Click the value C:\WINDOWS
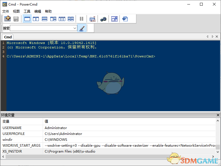The width and height of the screenshot is (221, 166). pos(56,140)
